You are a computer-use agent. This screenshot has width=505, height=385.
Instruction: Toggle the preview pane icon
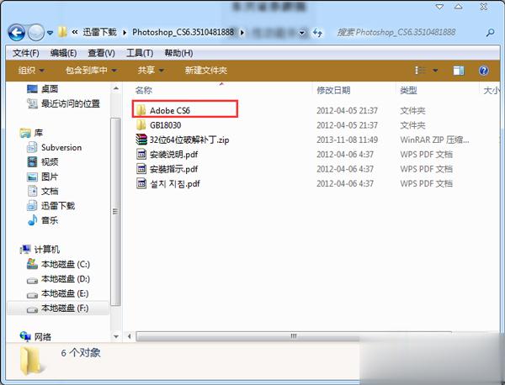tap(459, 71)
